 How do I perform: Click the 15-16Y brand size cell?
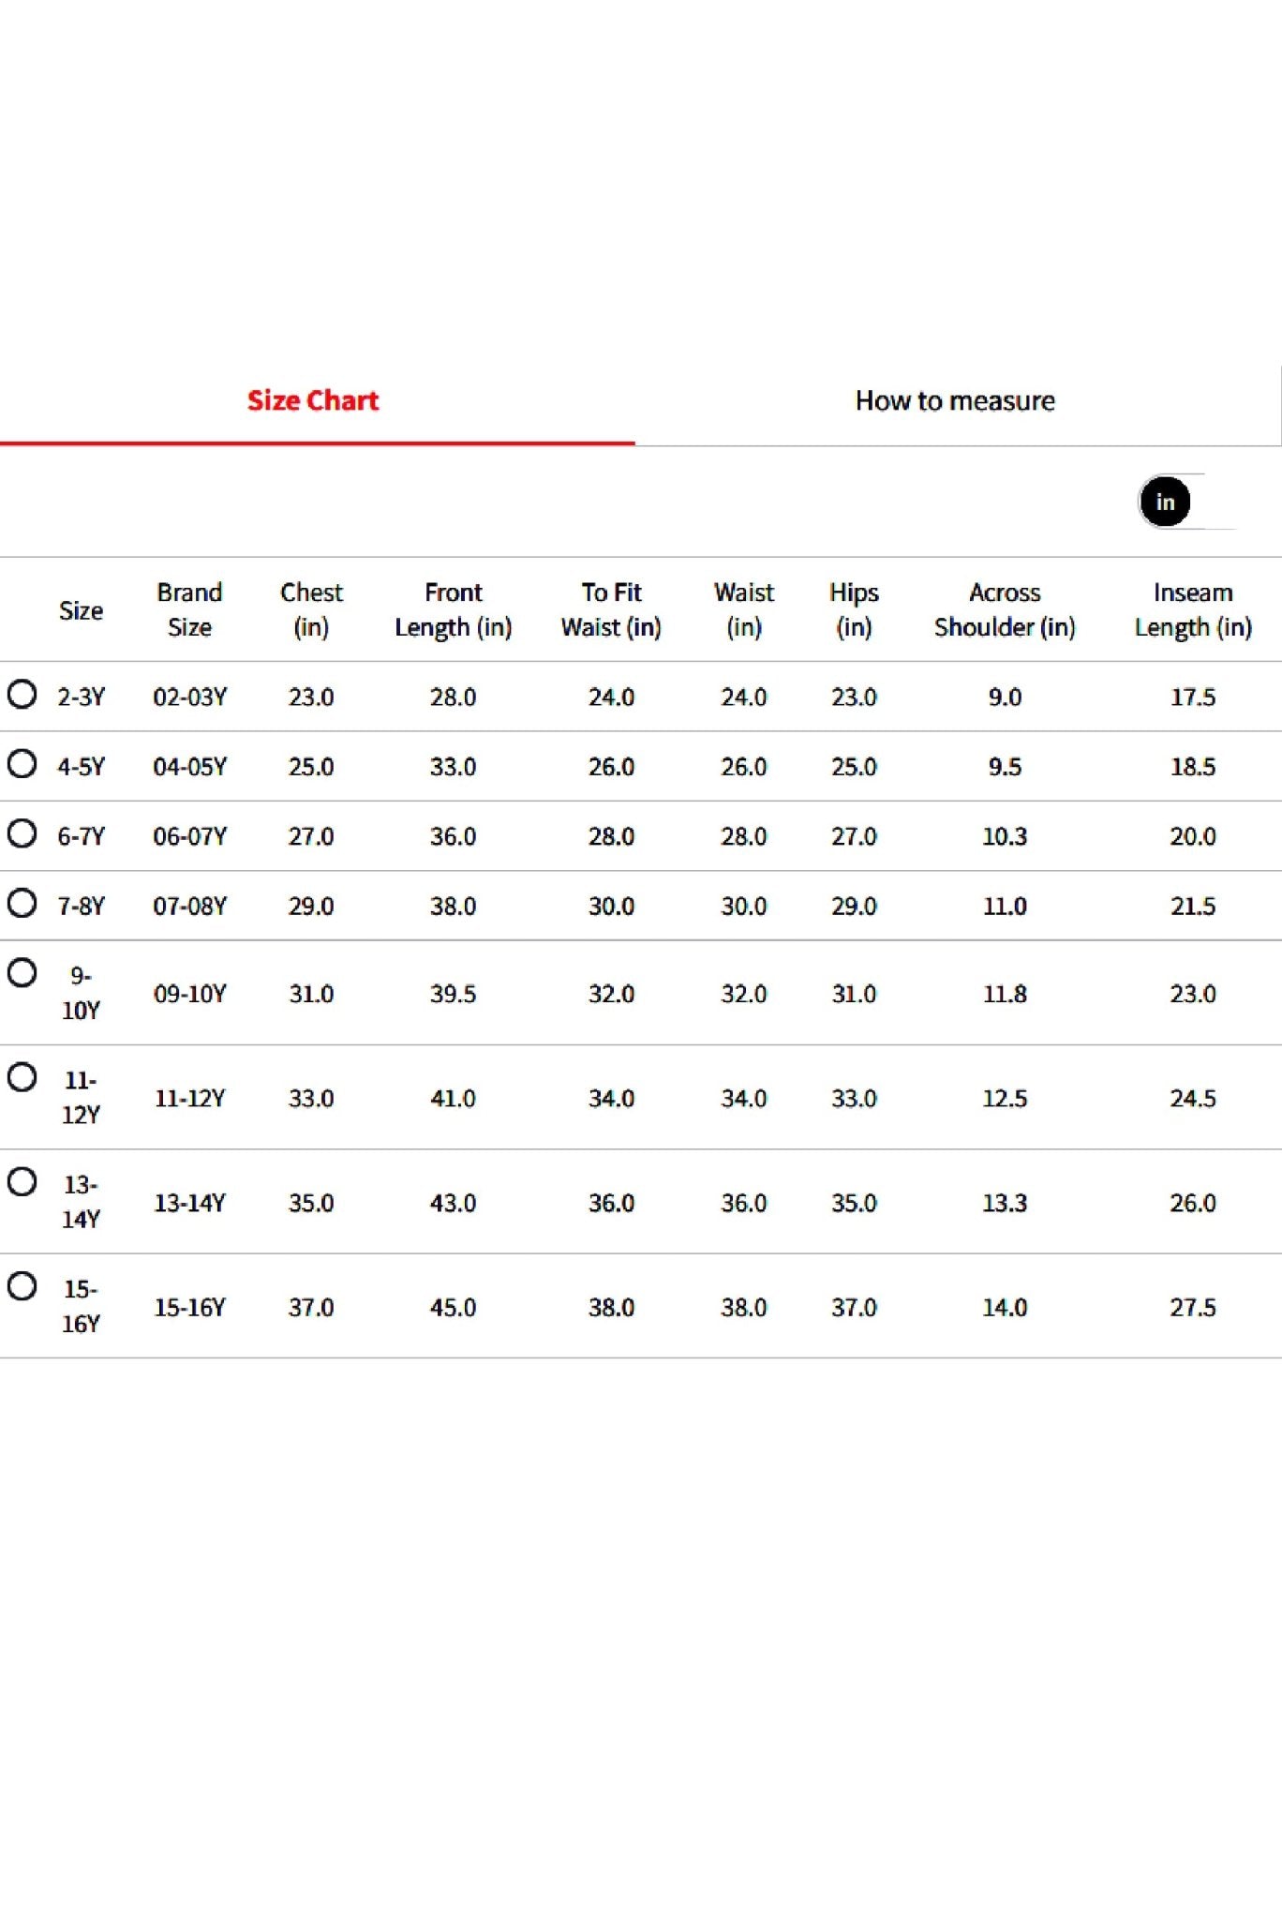tap(190, 1307)
